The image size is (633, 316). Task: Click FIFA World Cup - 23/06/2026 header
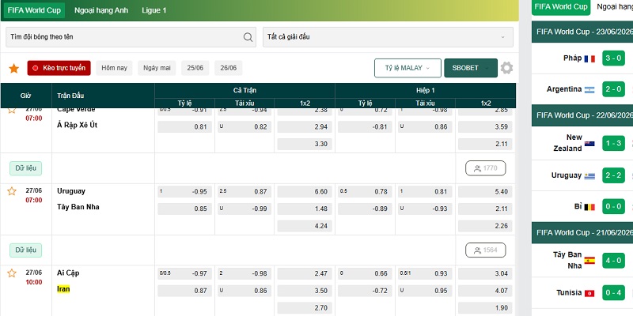click(x=582, y=32)
